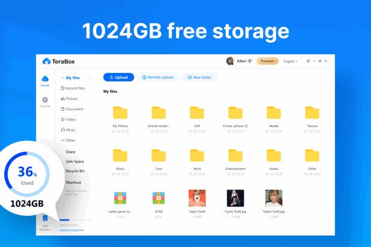The height and width of the screenshot is (247, 371).
Task: Open the Home section in sidebar
Action: point(45,81)
